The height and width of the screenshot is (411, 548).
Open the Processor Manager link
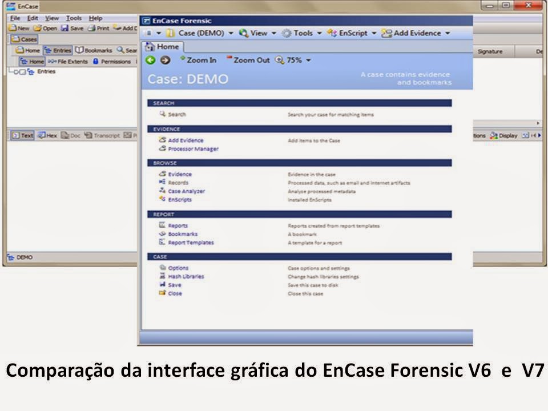194,149
